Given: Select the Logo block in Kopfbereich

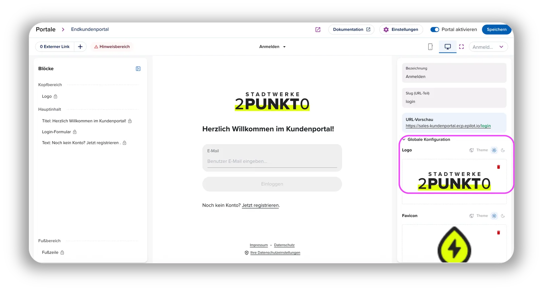Looking at the screenshot, I should pos(47,97).
